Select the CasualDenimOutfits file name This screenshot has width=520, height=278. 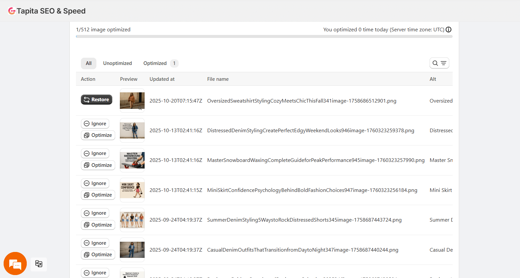coord(303,250)
